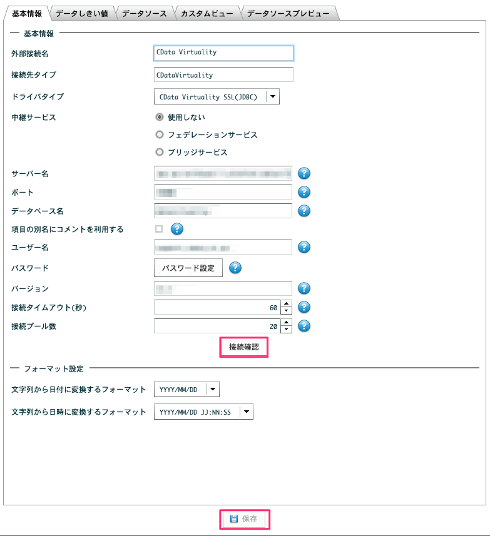The width and height of the screenshot is (490, 536).
Task: Open help for ユーザー名 field
Action: point(304,247)
